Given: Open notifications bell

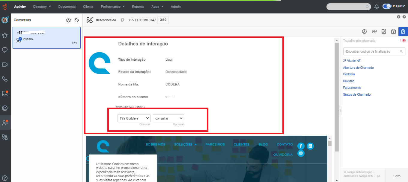Looking at the screenshot, I should [377, 7].
